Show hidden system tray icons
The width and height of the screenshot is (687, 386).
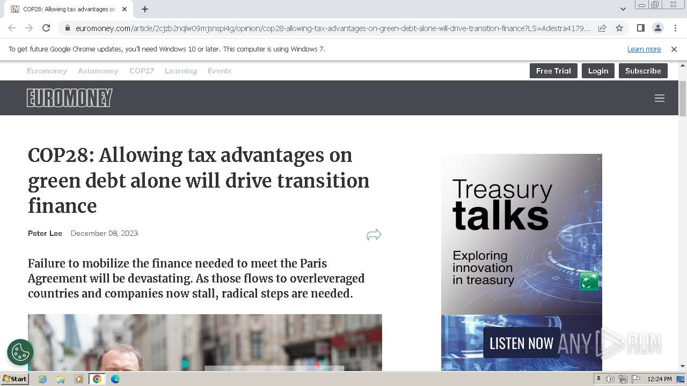[598, 379]
